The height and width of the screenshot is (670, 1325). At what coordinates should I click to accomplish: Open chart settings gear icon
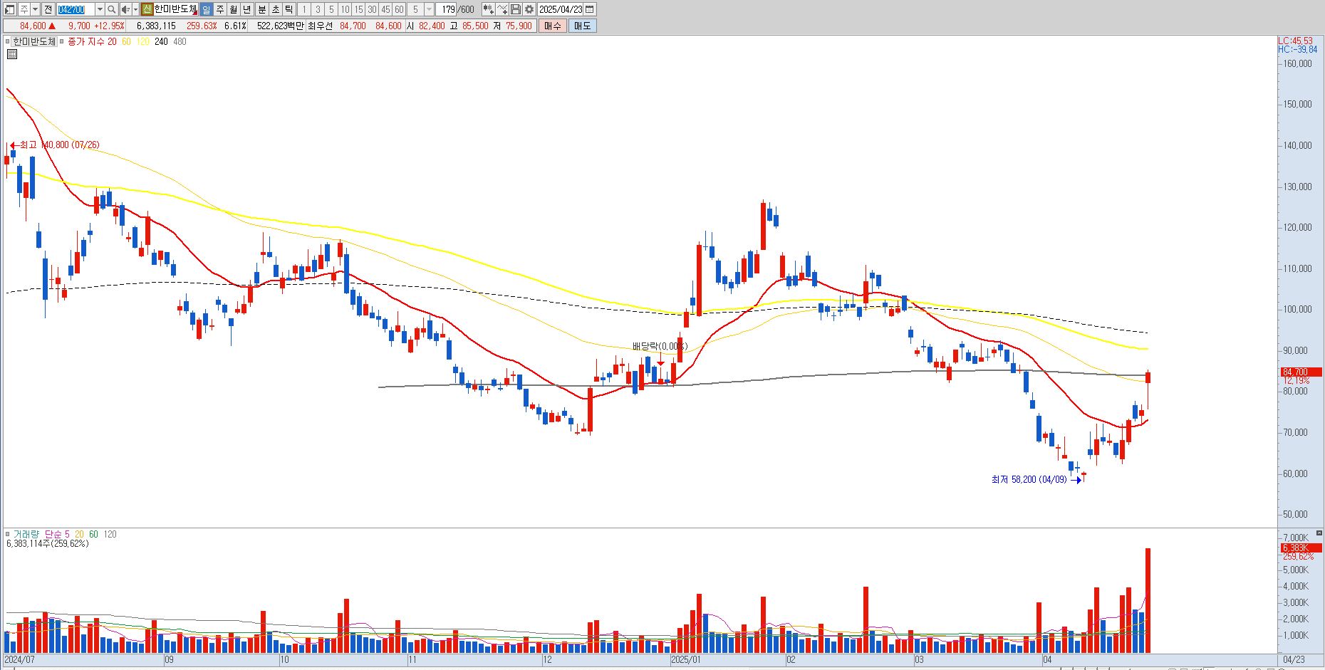(x=529, y=9)
